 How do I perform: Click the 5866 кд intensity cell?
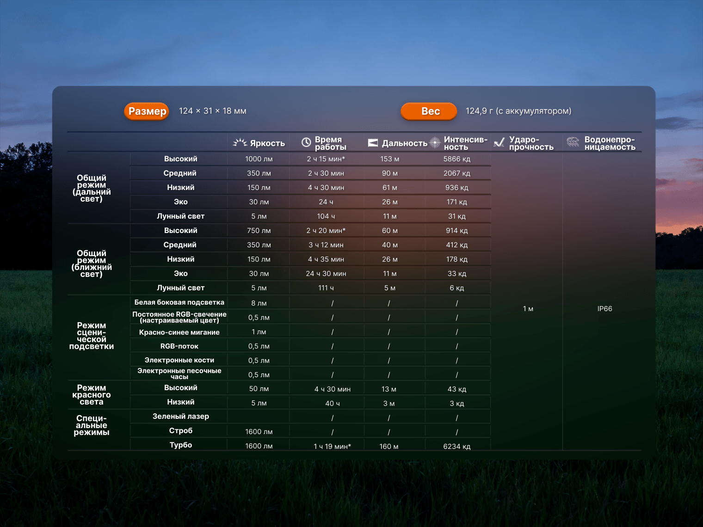pyautogui.click(x=457, y=159)
